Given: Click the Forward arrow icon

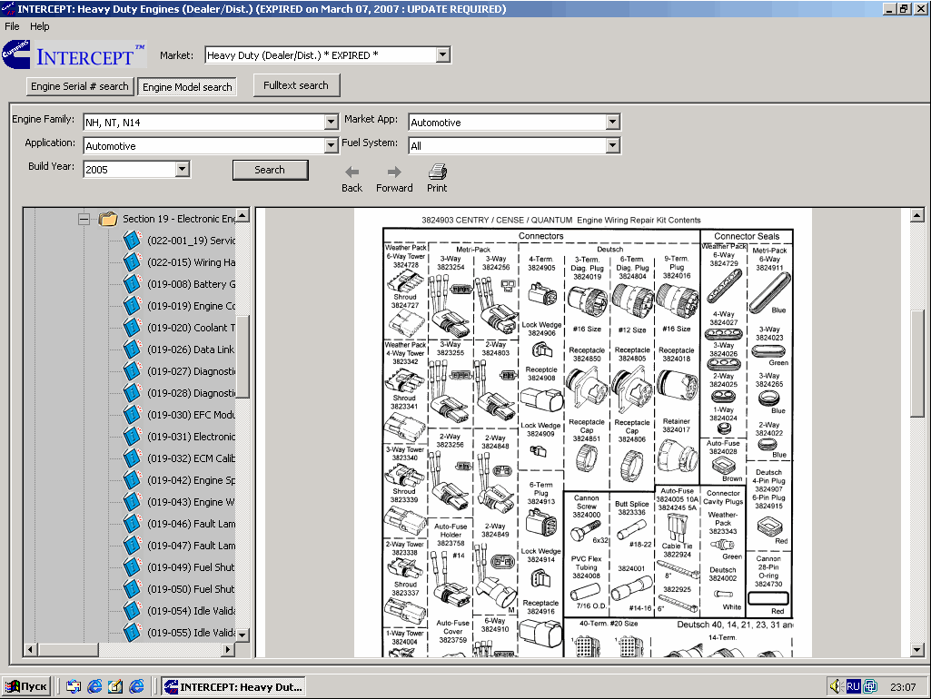Looking at the screenshot, I should (393, 172).
